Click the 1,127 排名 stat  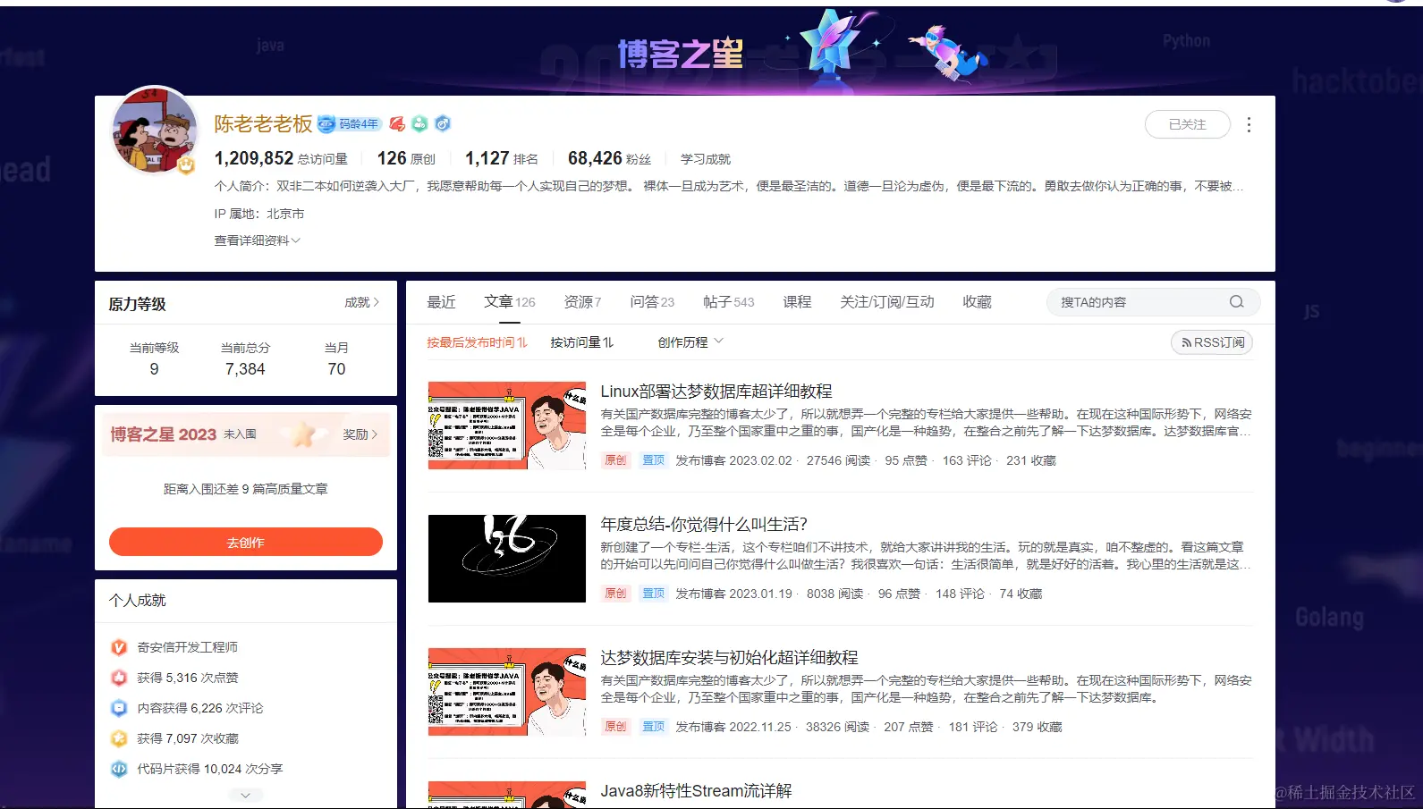click(x=502, y=158)
